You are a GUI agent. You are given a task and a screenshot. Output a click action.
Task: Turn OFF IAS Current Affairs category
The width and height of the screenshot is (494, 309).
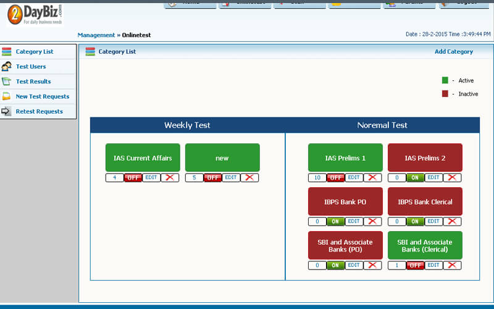tap(133, 177)
